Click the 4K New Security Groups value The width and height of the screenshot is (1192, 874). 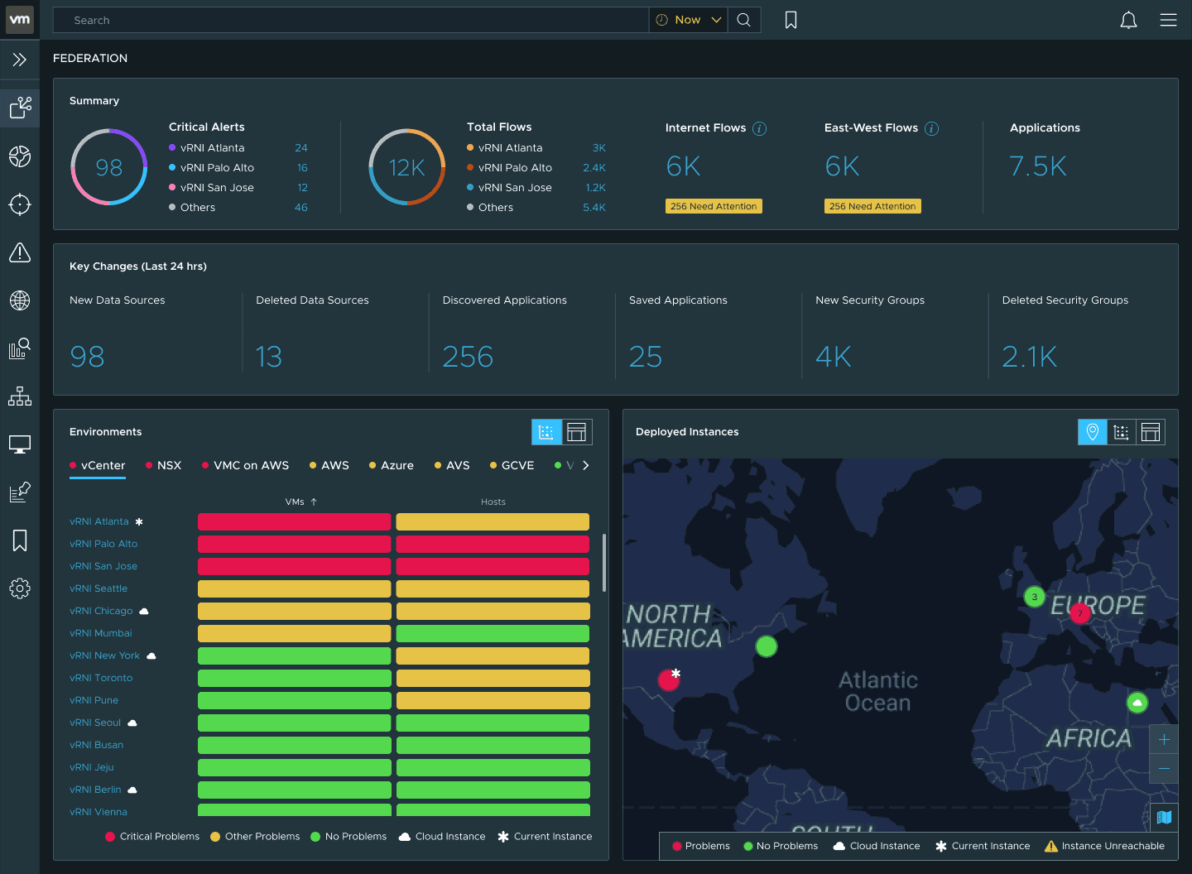[x=834, y=357]
